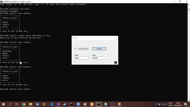Image resolution: width=190 pixels, height=107 pixels.
Task: Open XAMPP control panel from taskbar
Action: [x=92, y=104]
